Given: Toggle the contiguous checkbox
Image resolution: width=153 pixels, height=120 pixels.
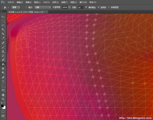Looking at the screenshot, I should pyautogui.click(x=98, y=7).
